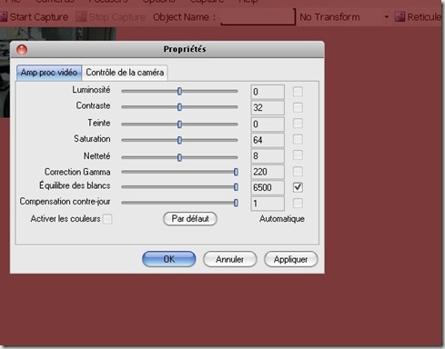
Task: Toggle the Netteté automatic checkbox
Action: click(298, 155)
